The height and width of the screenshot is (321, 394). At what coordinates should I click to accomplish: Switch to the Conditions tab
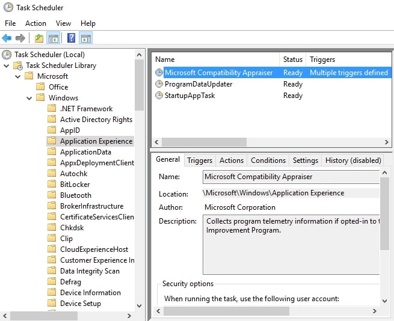click(x=268, y=160)
